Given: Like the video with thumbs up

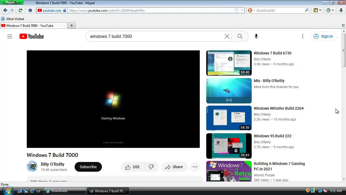Looking at the screenshot, I should click(133, 167).
